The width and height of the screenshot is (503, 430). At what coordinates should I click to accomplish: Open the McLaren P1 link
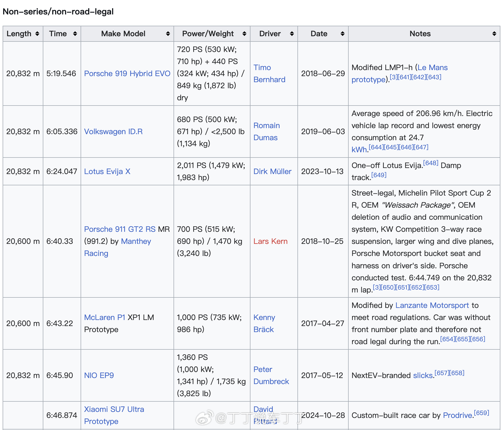pyautogui.click(x=104, y=317)
